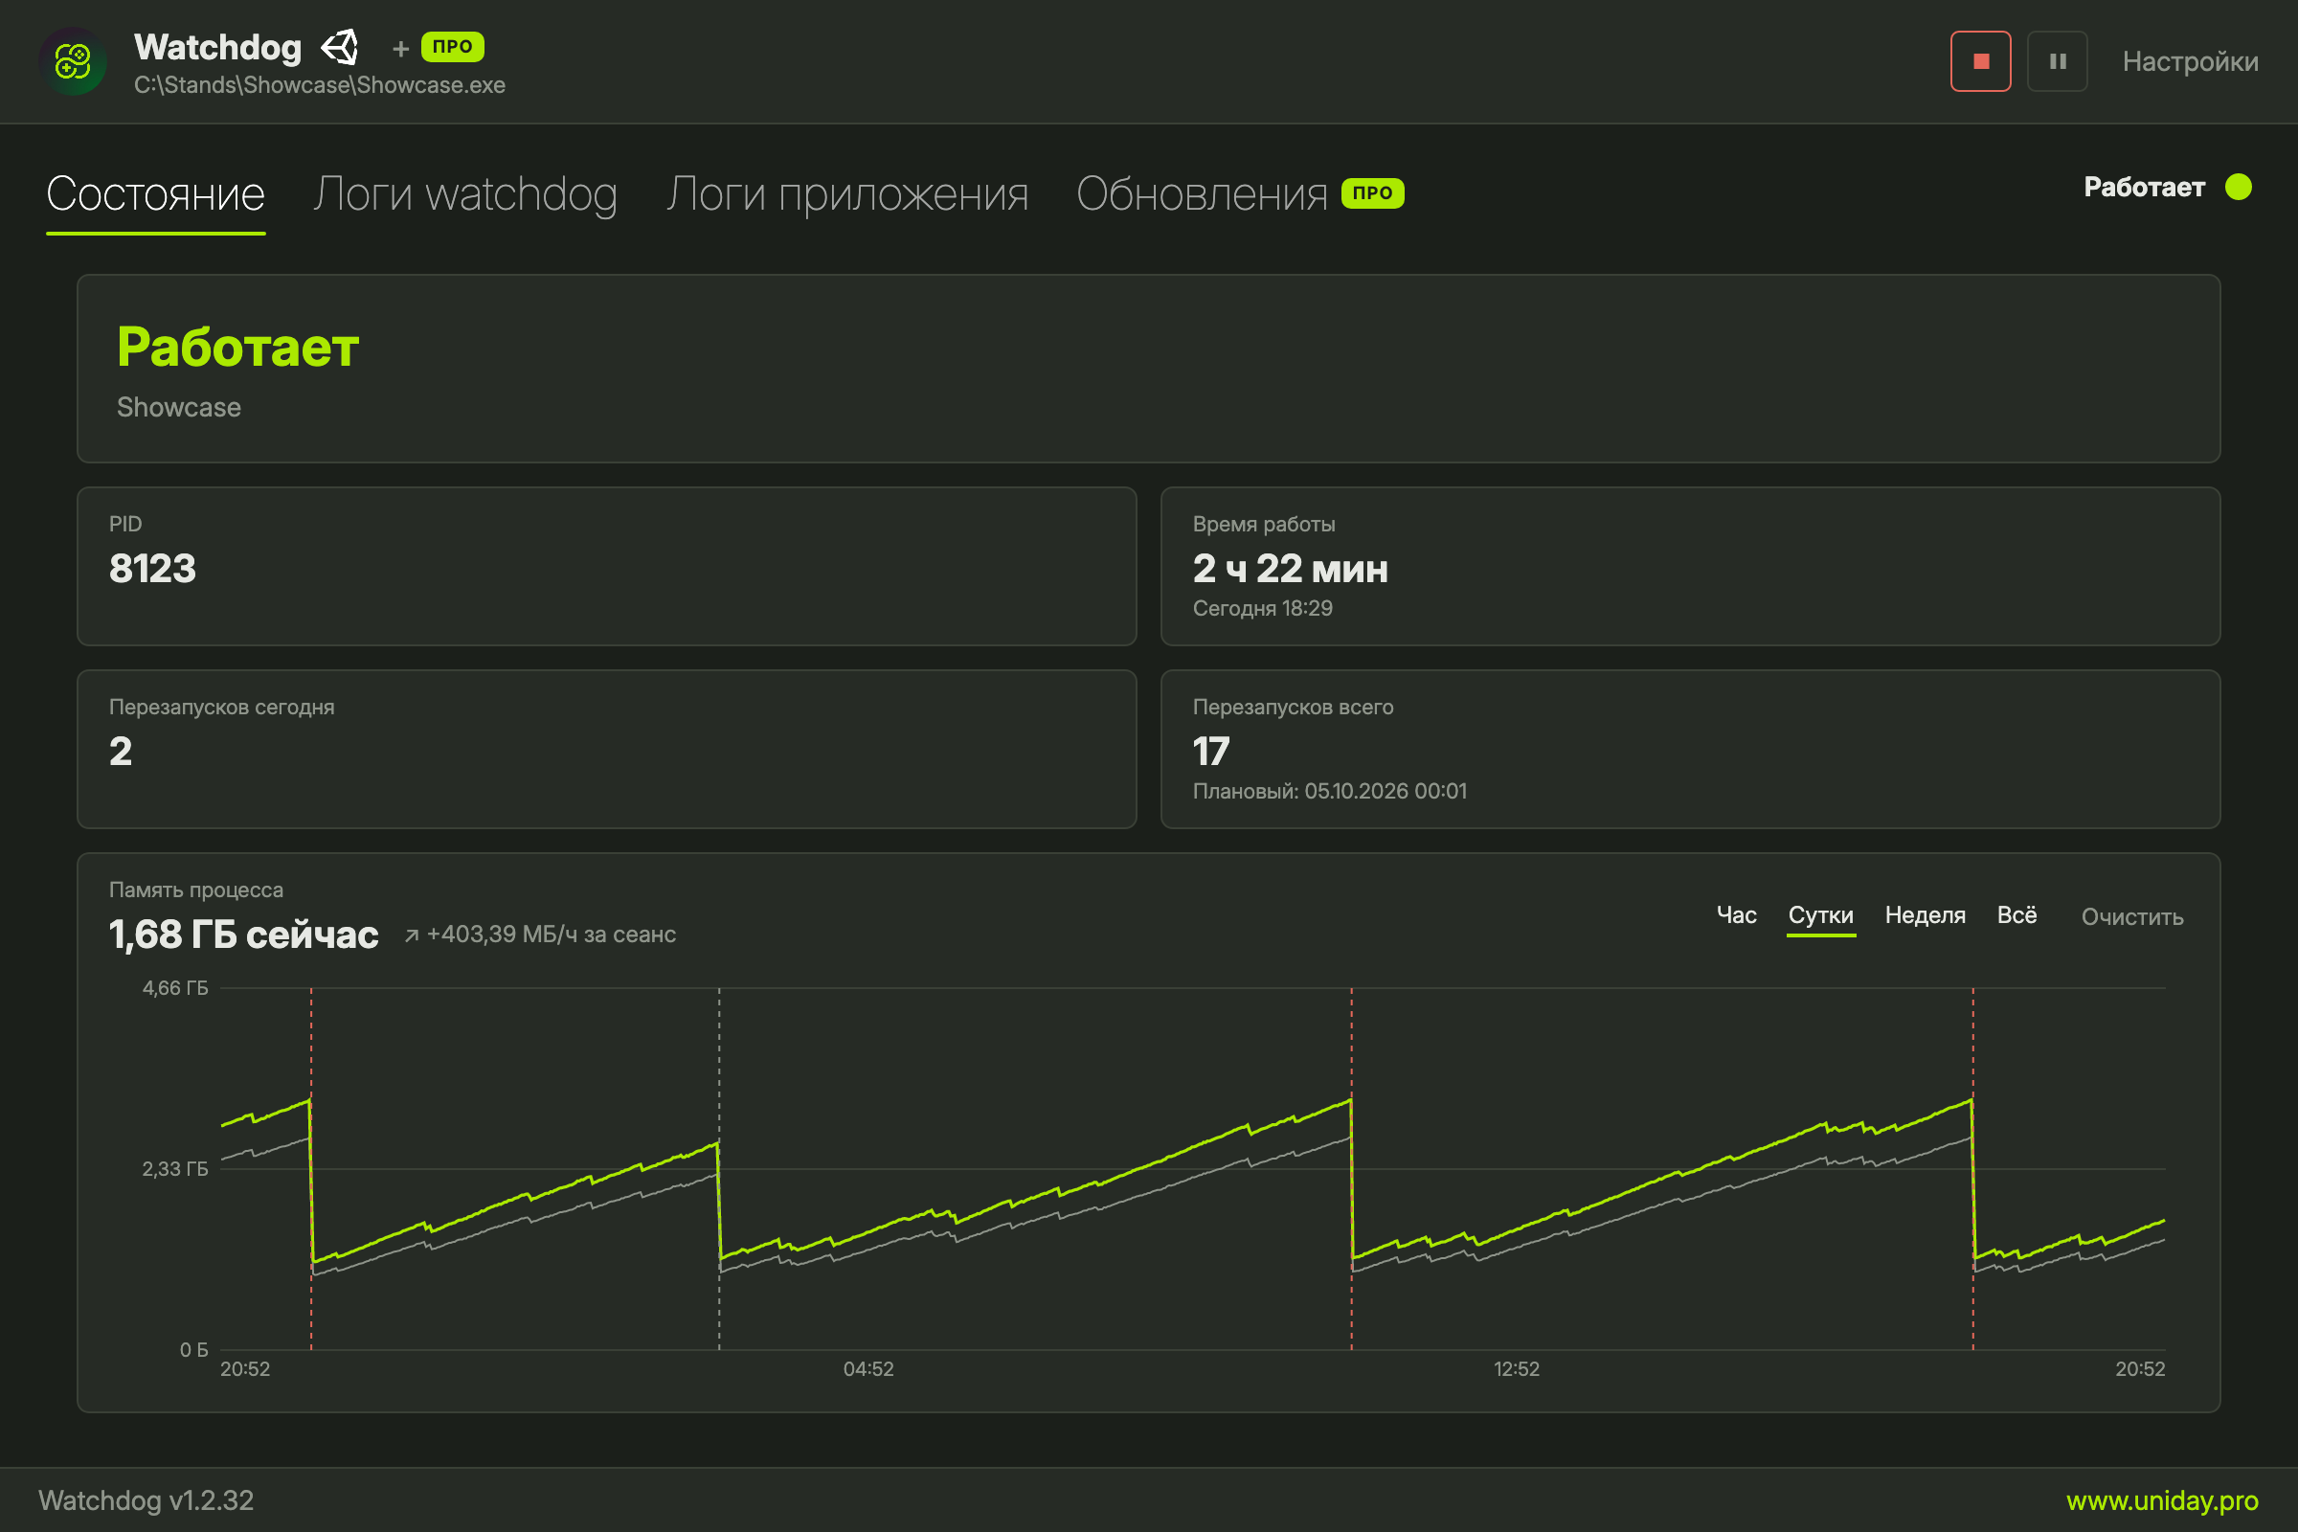Select the Час chart range
The image size is (2298, 1532).
click(x=1736, y=915)
